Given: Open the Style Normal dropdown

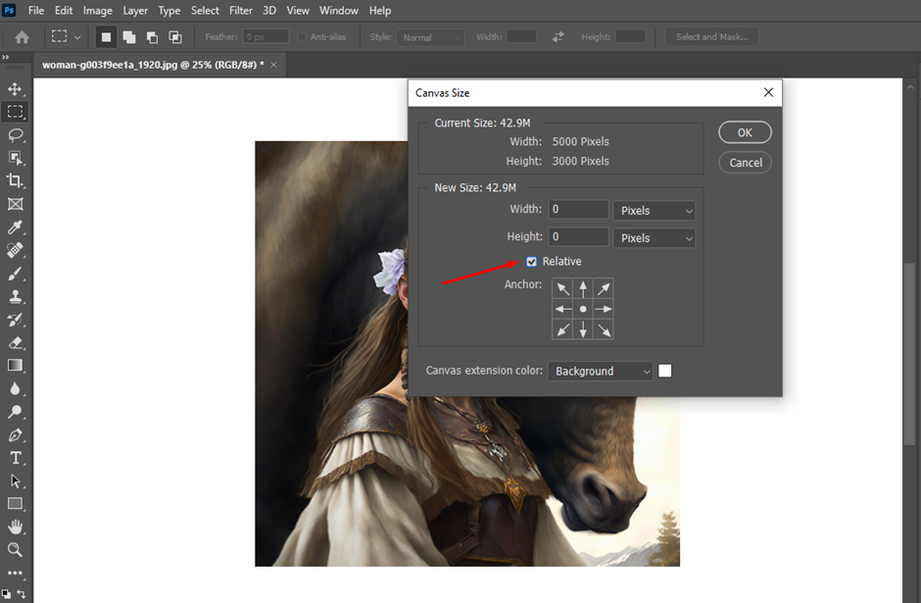Looking at the screenshot, I should tap(430, 37).
